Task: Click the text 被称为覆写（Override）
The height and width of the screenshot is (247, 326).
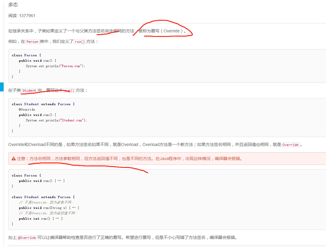Action: tap(162, 31)
